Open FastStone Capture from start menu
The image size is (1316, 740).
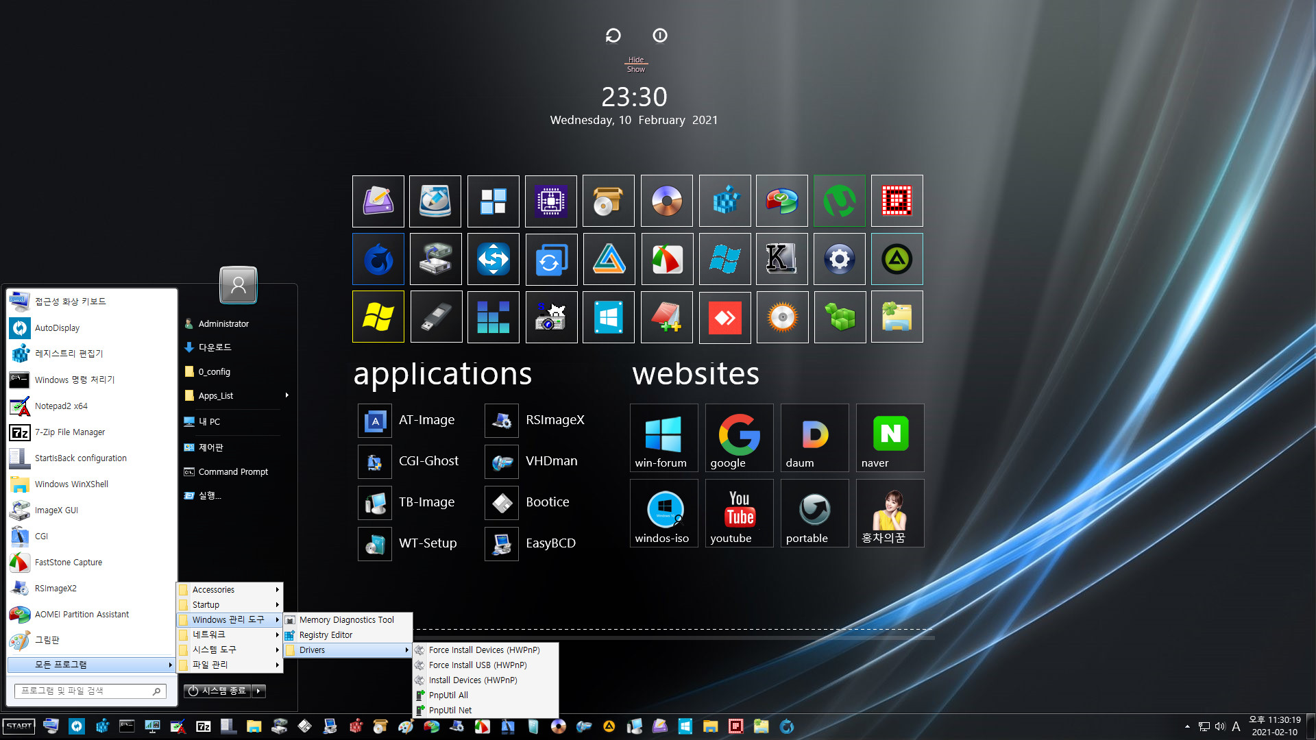tap(91, 563)
